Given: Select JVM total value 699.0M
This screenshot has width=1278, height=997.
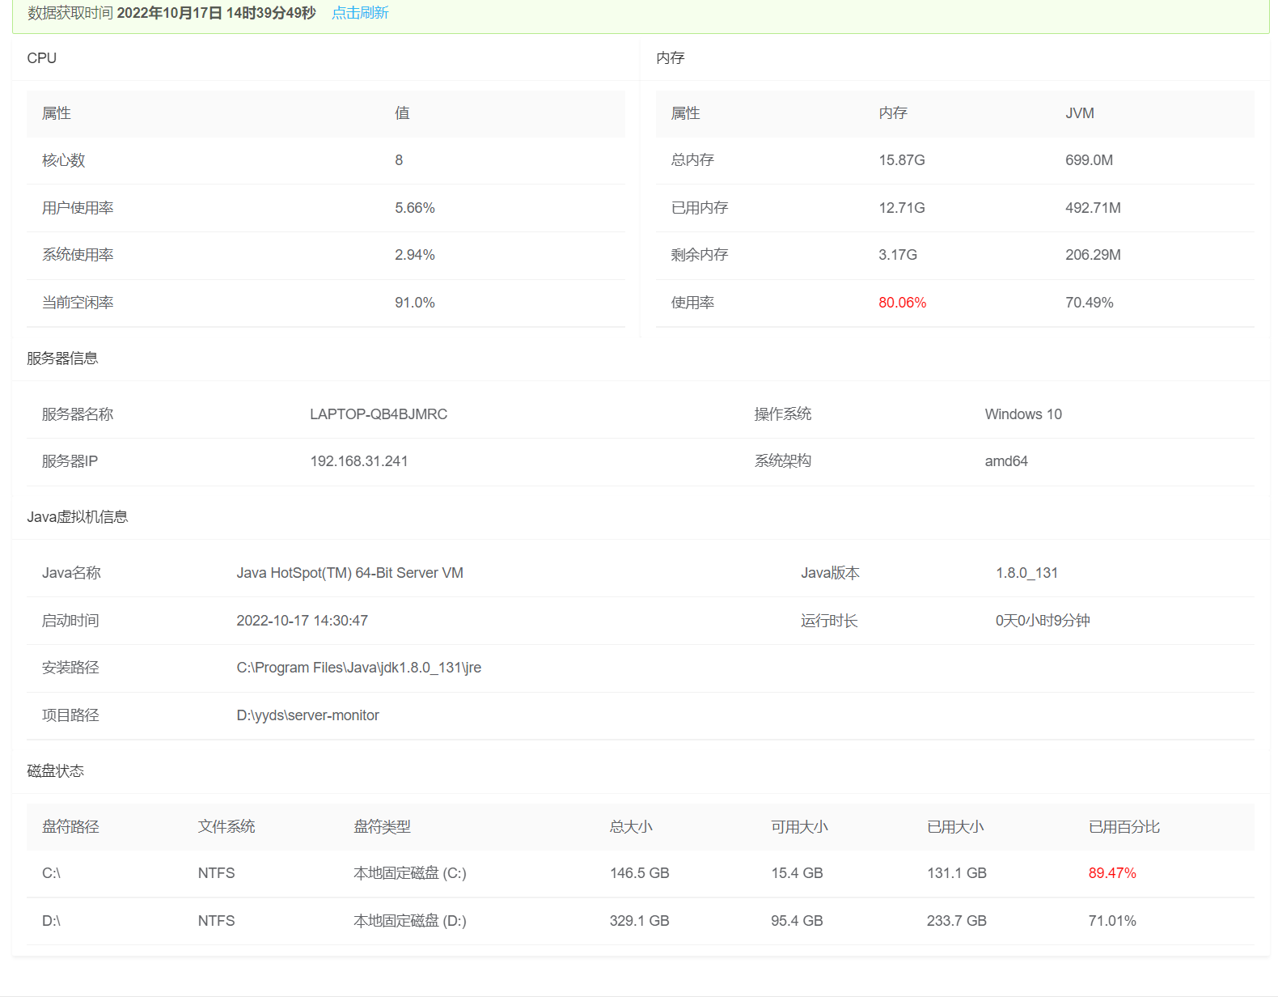Looking at the screenshot, I should tap(1090, 160).
